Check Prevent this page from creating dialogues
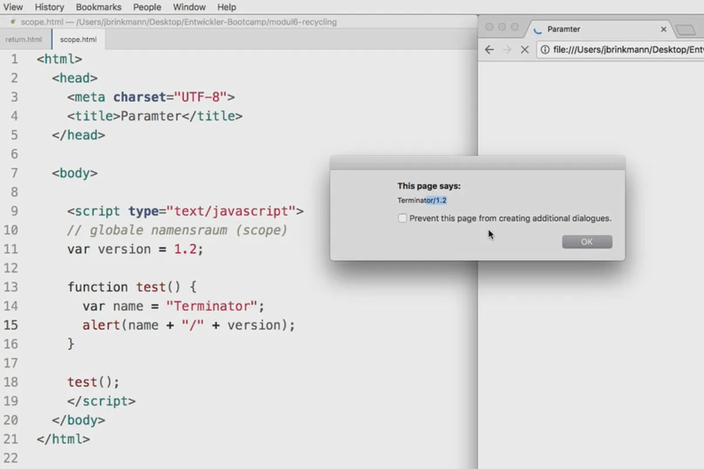 tap(402, 218)
